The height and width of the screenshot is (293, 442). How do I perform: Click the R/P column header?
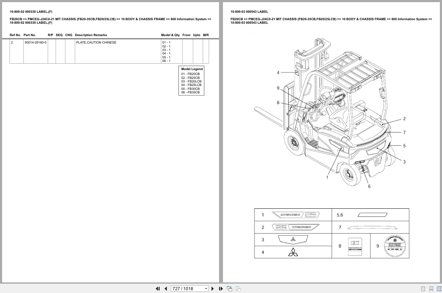coord(50,35)
